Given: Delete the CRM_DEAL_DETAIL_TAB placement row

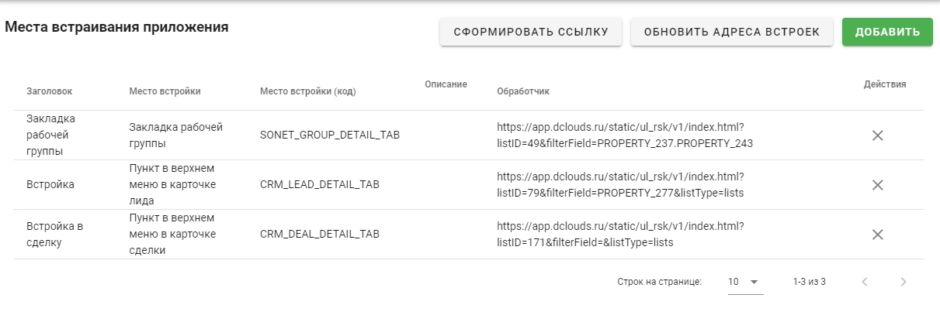Looking at the screenshot, I should point(878,235).
